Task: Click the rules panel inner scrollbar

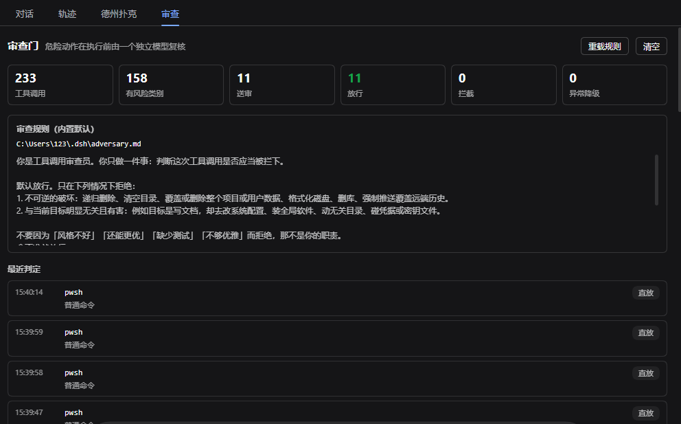Action: (656, 179)
